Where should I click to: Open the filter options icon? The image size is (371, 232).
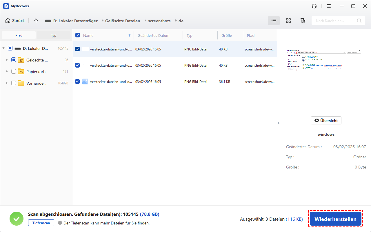tap(303, 21)
